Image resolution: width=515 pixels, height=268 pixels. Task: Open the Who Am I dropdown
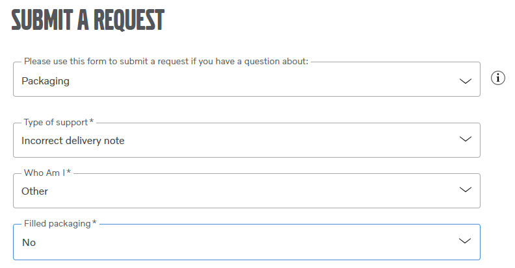pos(246,191)
